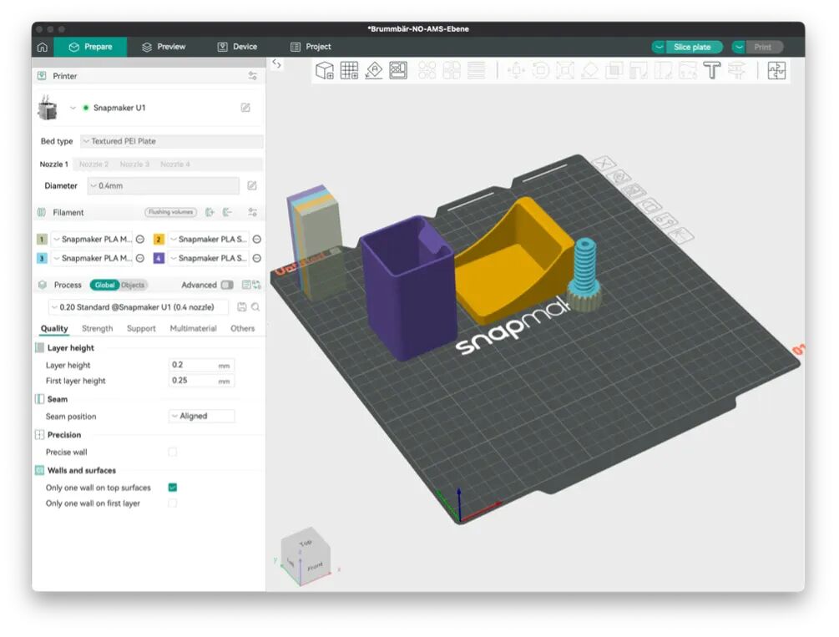Collapse the sidebar with the arrows icon

[x=276, y=63]
